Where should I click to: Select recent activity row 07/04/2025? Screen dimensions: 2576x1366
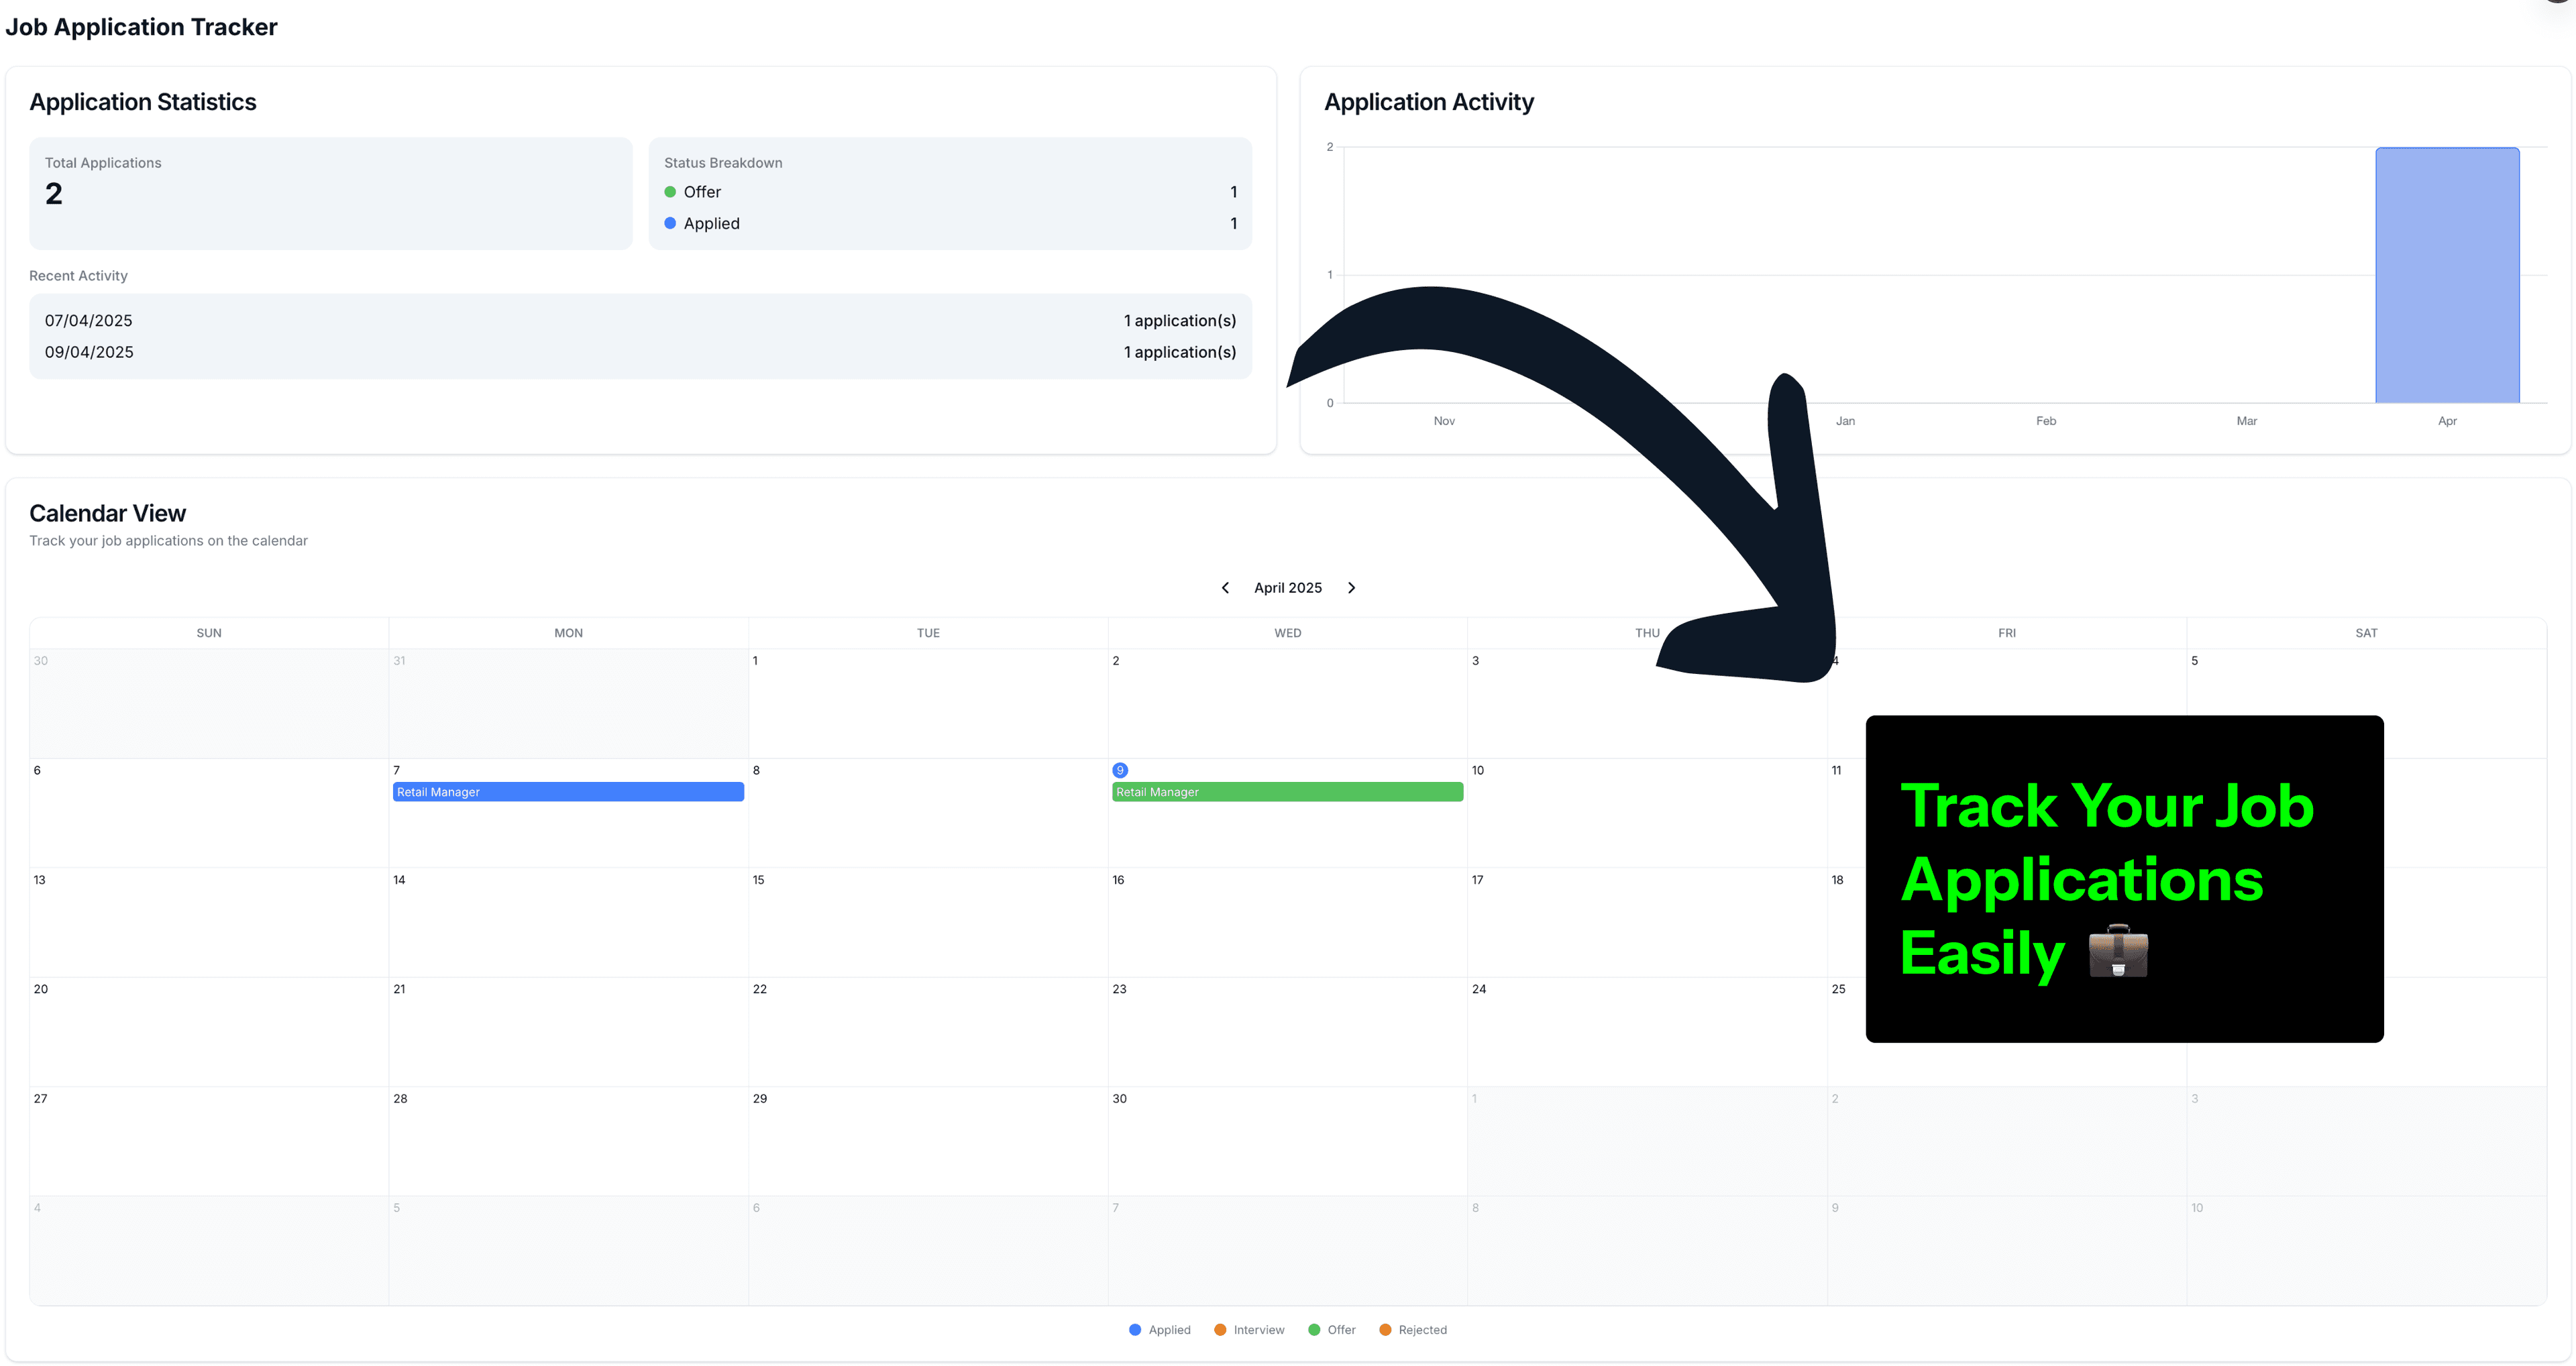tap(640, 321)
